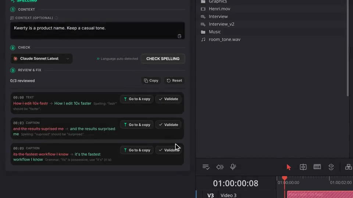The image size is (353, 198).
Task: Click the 00:03 timestamp of second correction
Action: coord(18,123)
